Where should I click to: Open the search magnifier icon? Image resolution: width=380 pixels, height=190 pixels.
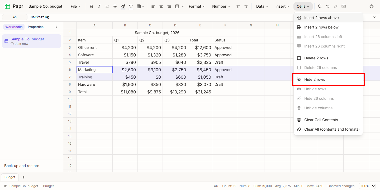[320, 6]
